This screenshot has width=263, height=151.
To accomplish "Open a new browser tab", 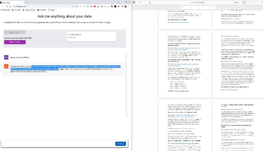I will point(27,3).
